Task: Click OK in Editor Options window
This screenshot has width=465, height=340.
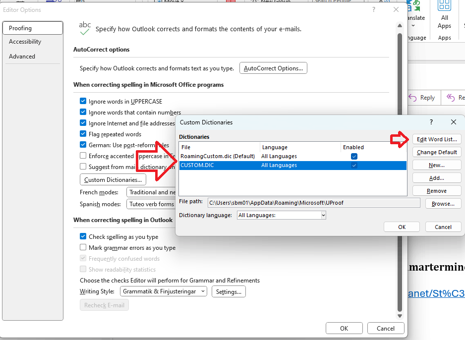Action: [x=344, y=328]
